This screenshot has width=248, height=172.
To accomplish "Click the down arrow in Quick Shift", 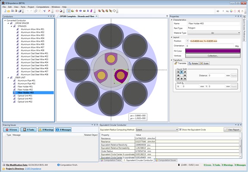I will (182, 78).
